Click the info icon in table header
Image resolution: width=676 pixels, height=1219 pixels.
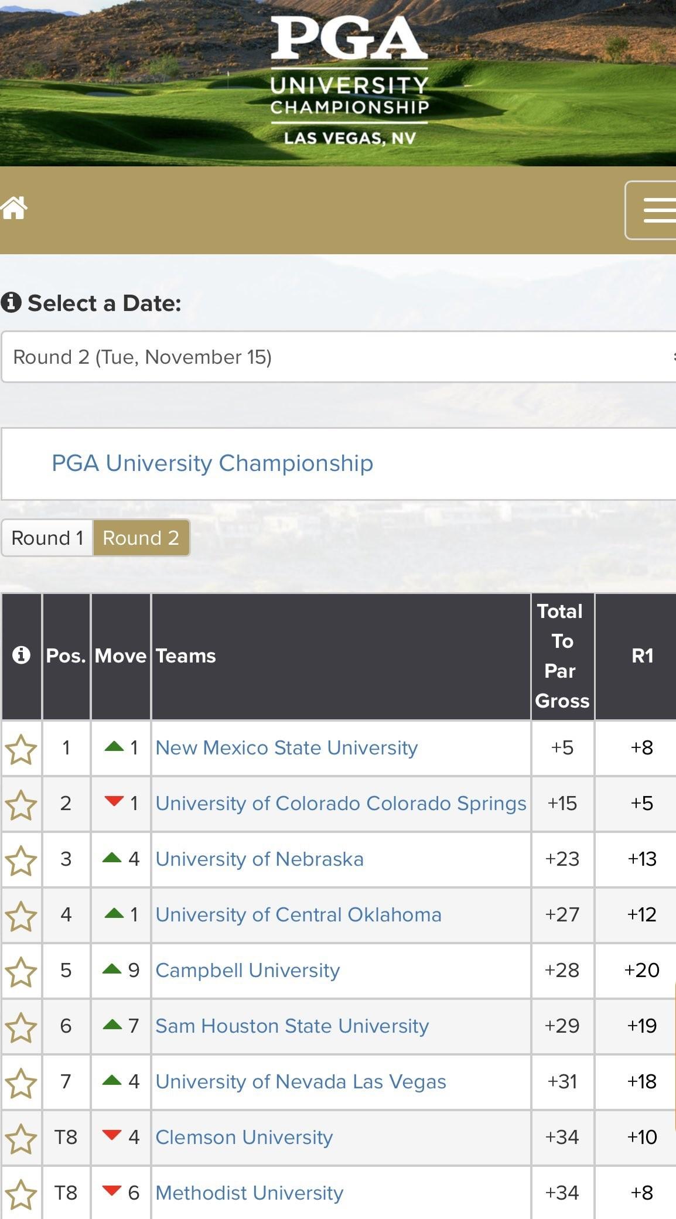point(21,655)
